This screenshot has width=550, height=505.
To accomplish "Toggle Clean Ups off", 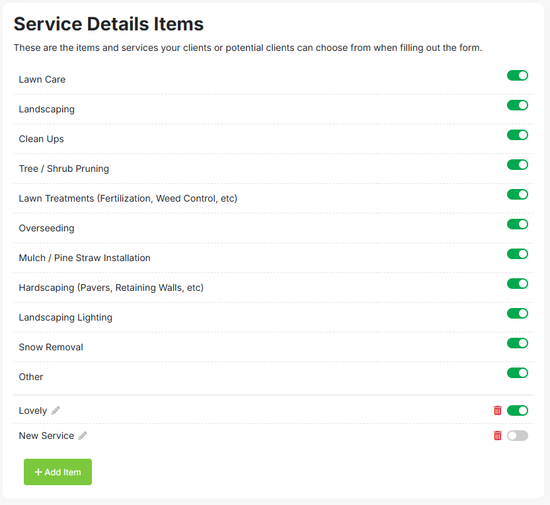I will pos(518,135).
